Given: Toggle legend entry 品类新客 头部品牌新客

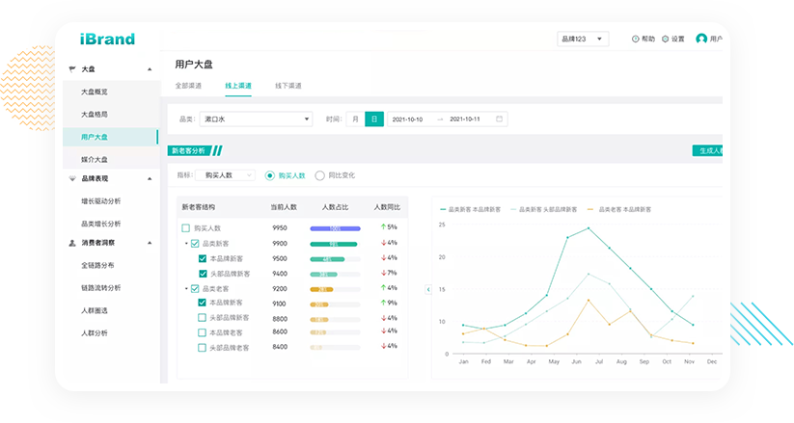Looking at the screenshot, I should click(x=544, y=209).
